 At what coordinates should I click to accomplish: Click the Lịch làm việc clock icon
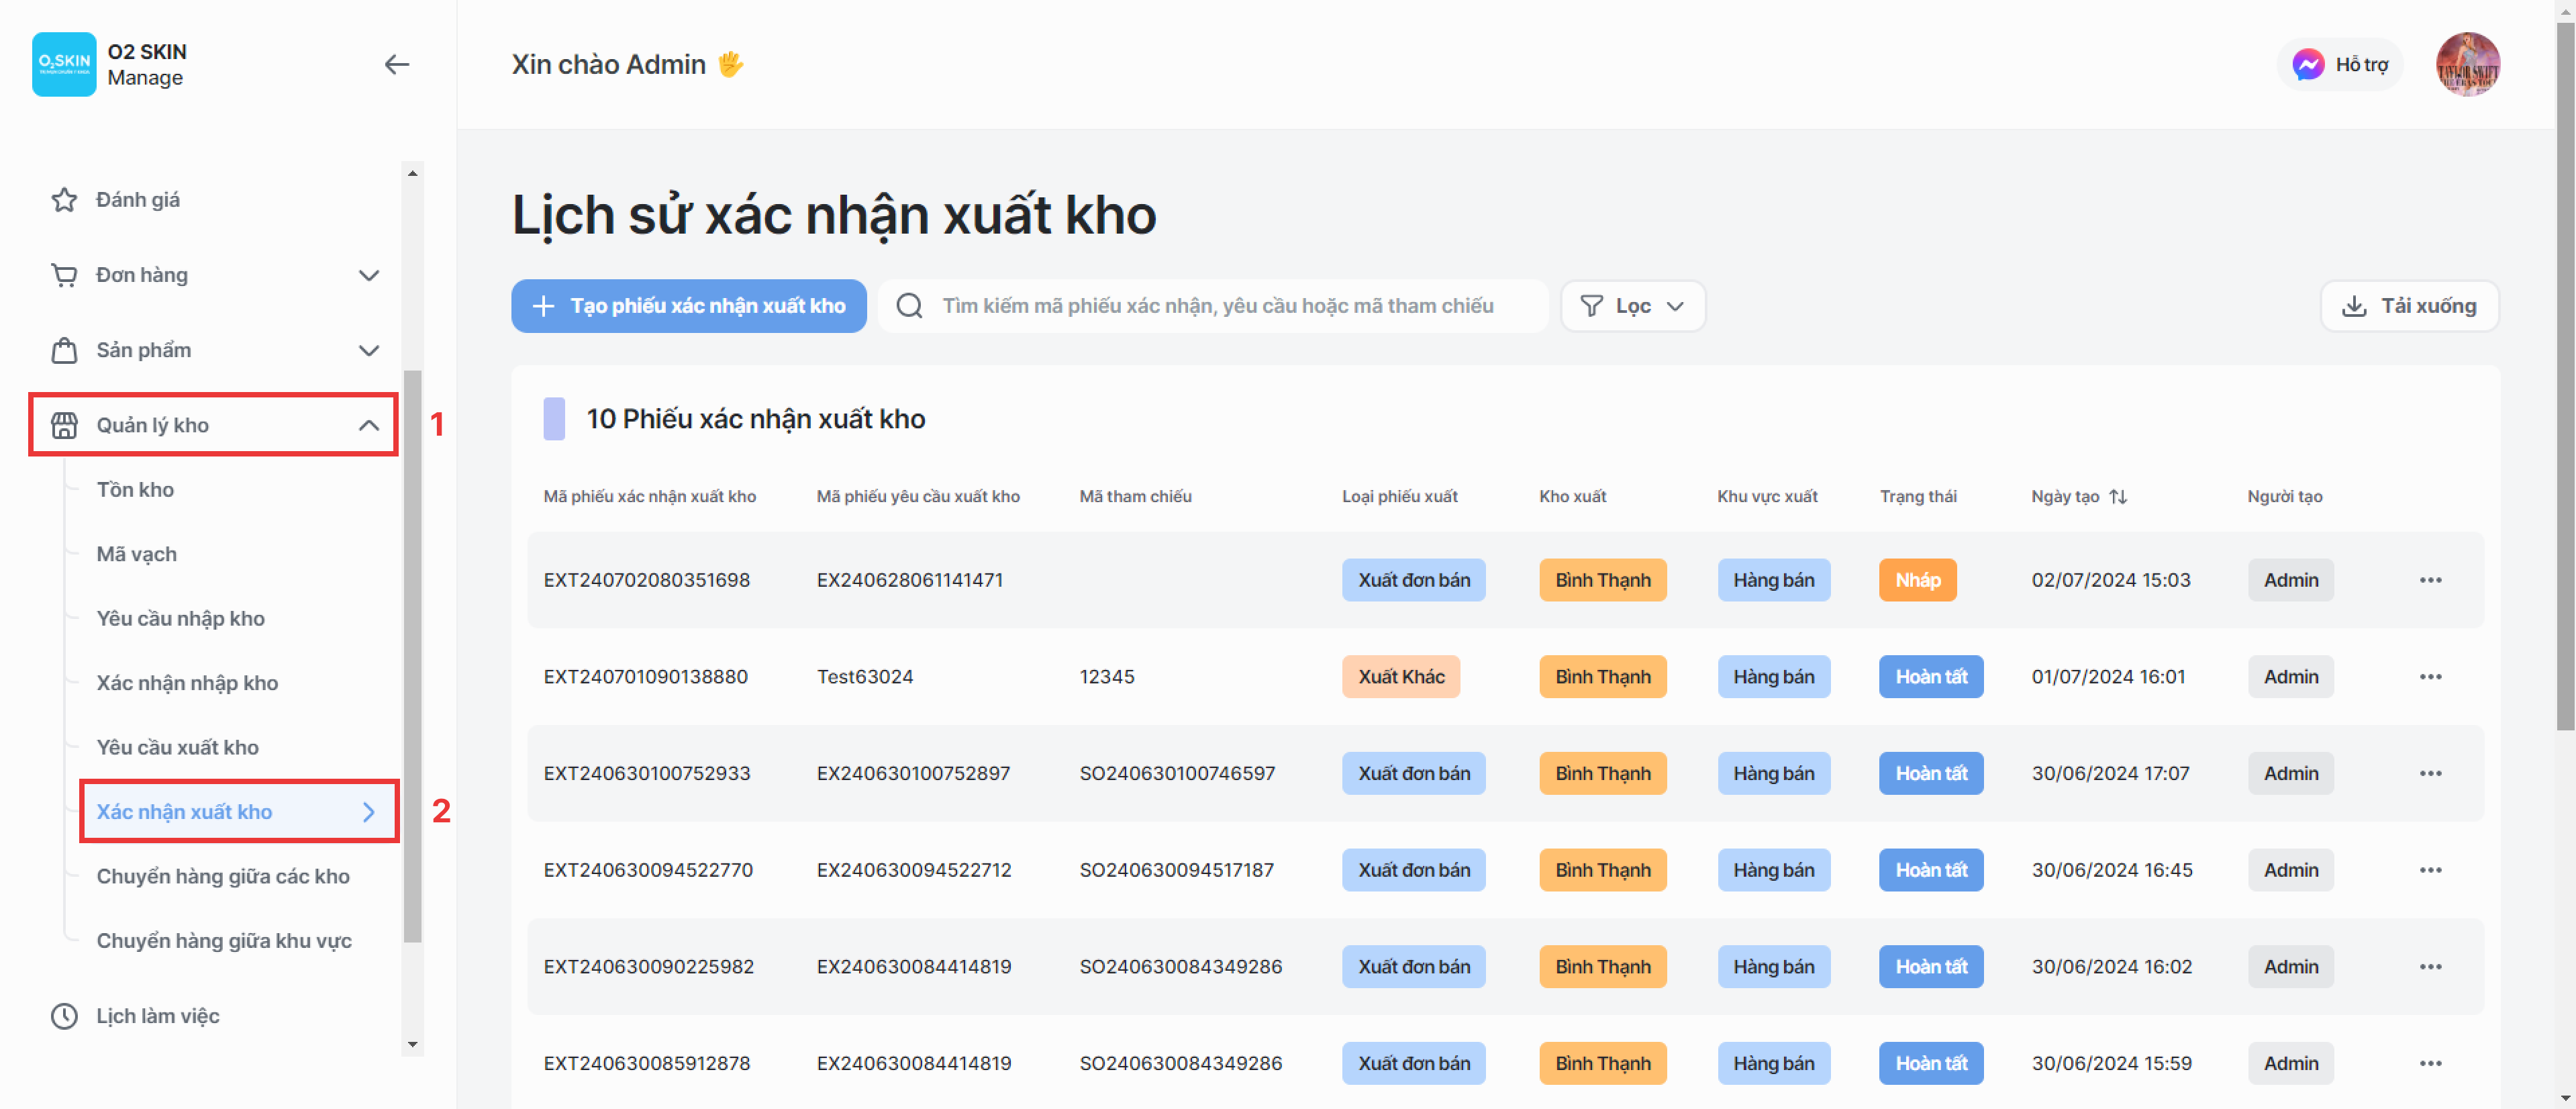[x=64, y=1016]
